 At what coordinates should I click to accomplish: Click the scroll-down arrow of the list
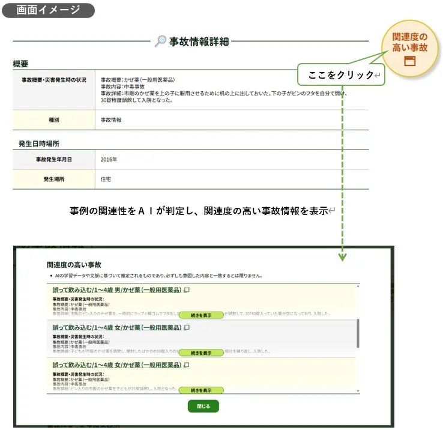(x=358, y=391)
